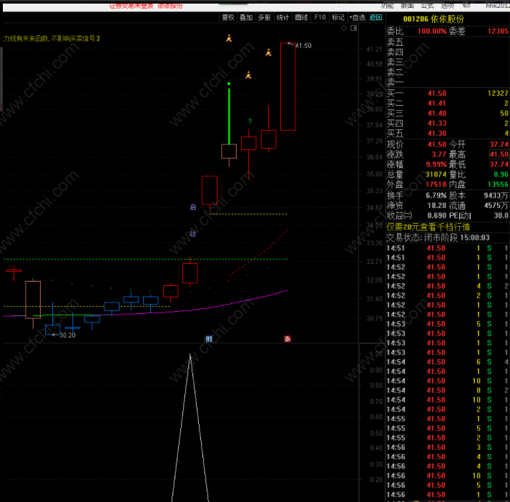Click the 股本 9433万 value
The height and width of the screenshot is (502, 510).
click(x=496, y=196)
